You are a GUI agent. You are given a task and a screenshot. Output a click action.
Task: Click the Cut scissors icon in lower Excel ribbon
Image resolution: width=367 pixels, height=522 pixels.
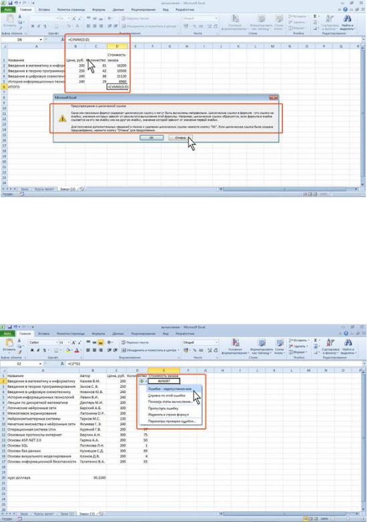click(x=19, y=341)
